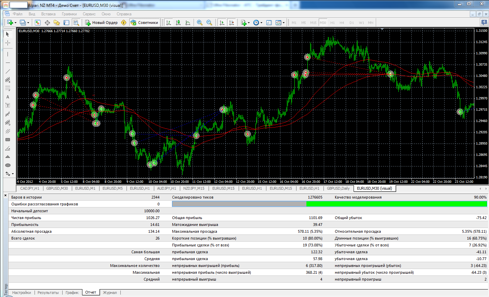The height and width of the screenshot is (297, 489).
Task: Toggle chart auto-scroll button
Action: click(x=222, y=23)
